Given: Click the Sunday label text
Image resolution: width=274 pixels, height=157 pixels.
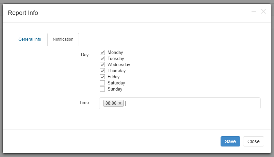Looking at the screenshot, I should 115,89.
